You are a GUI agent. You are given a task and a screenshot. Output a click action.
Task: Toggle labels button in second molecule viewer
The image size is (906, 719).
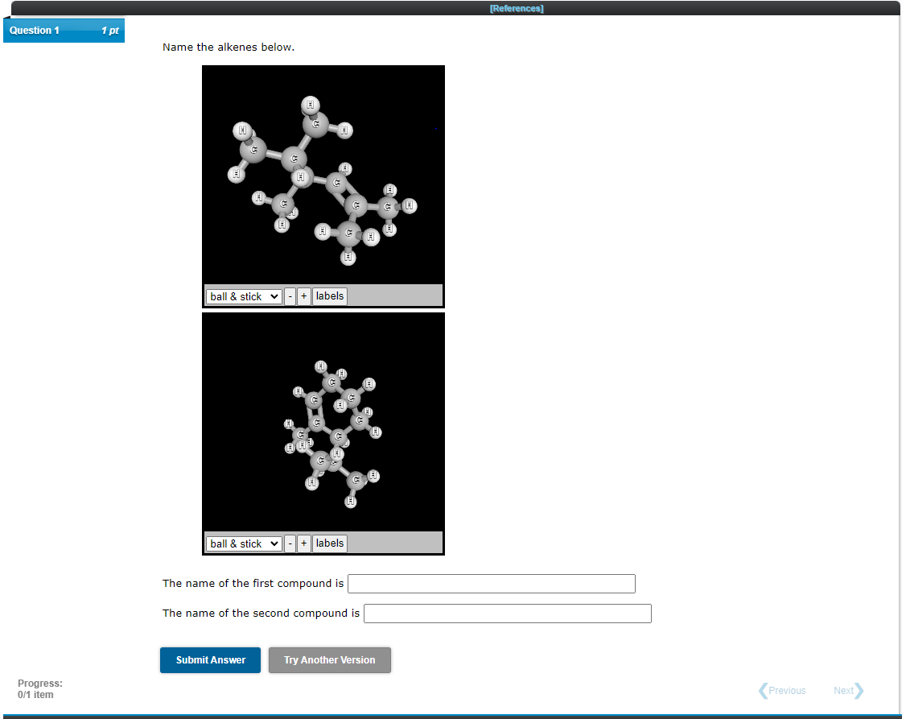[x=329, y=543]
